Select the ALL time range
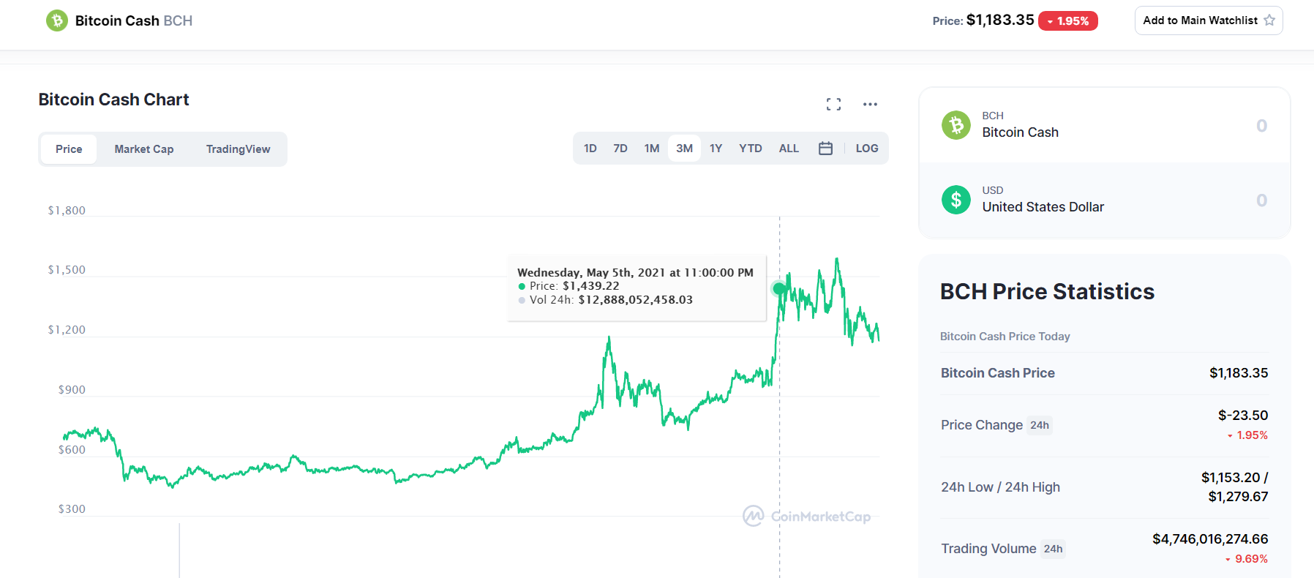Image resolution: width=1314 pixels, height=578 pixels. coord(789,149)
